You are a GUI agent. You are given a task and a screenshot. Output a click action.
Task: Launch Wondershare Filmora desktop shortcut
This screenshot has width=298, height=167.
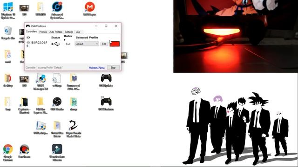tap(57, 153)
